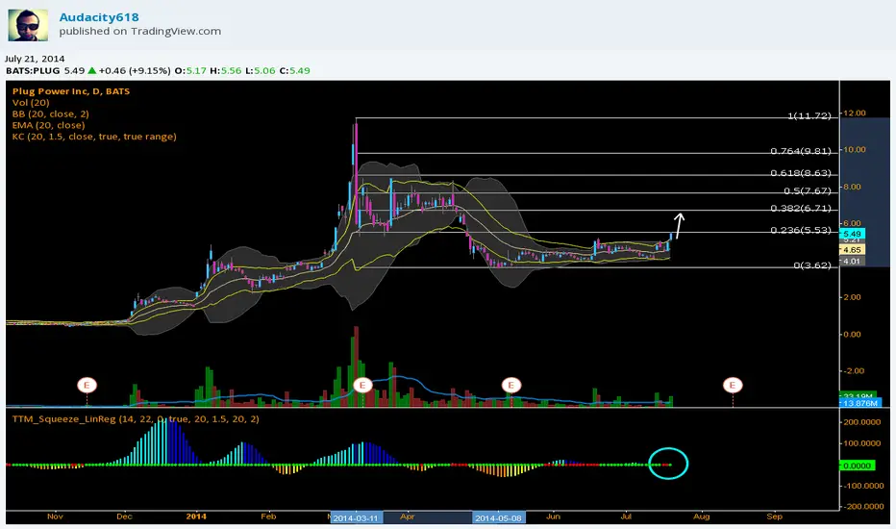Select the Vol (20) indicator label

(x=31, y=102)
